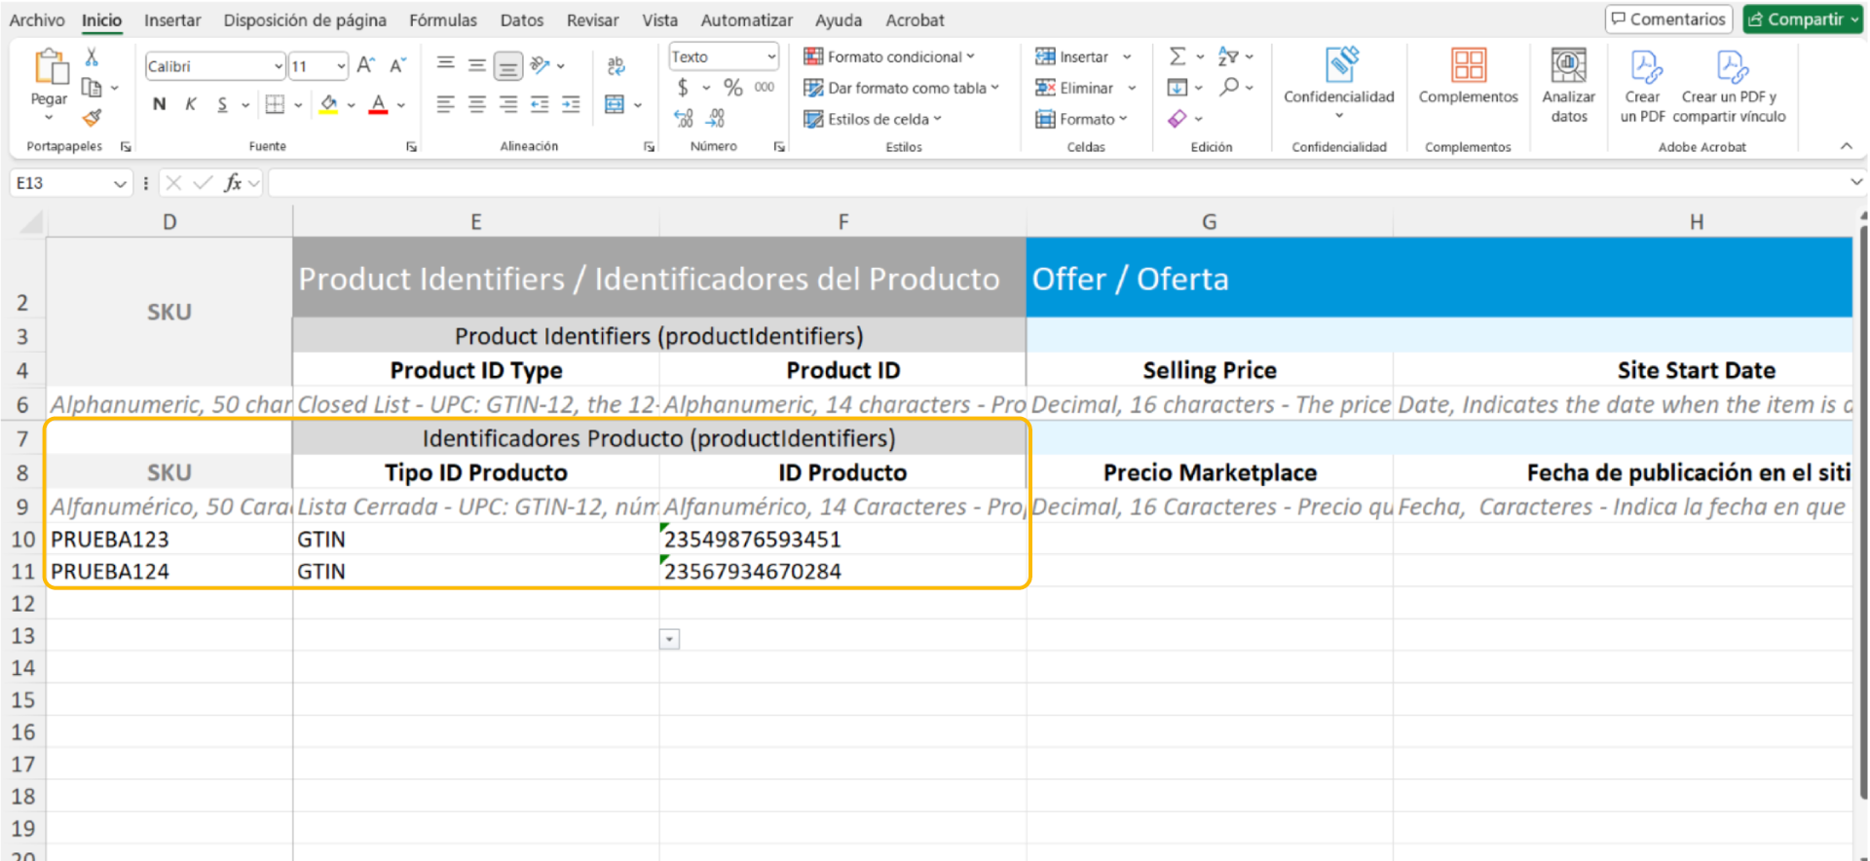Viewport: 1870px width, 861px height.
Task: Apply thousands separator (000) style
Action: point(765,88)
